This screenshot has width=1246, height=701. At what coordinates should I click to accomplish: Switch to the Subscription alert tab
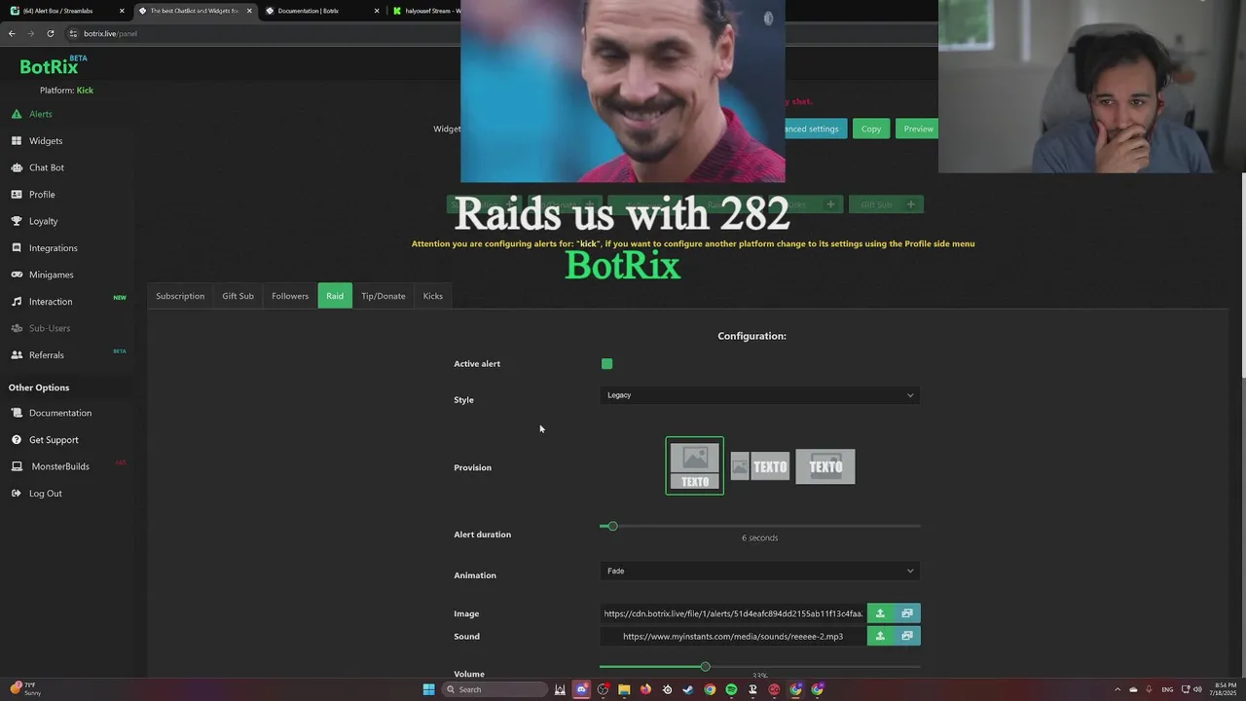tap(180, 296)
